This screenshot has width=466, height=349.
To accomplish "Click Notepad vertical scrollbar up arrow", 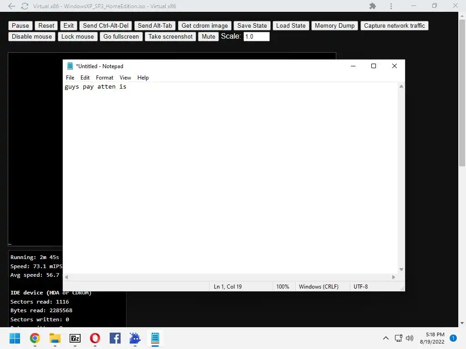I will point(401,86).
